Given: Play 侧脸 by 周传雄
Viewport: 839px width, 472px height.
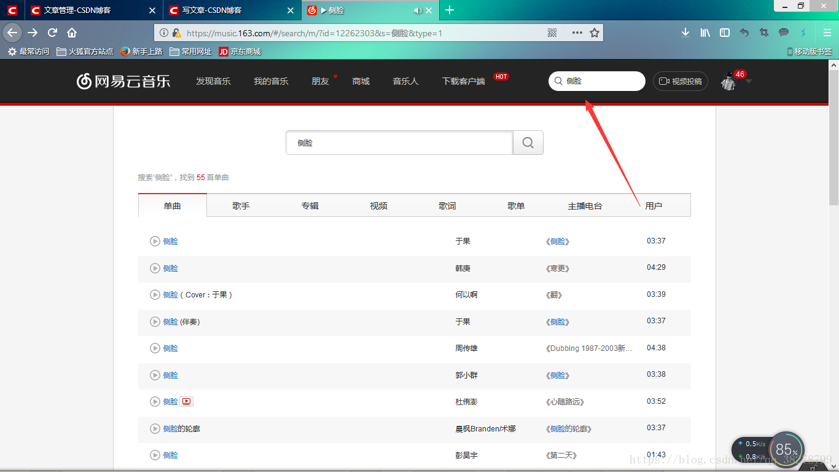Looking at the screenshot, I should [155, 348].
